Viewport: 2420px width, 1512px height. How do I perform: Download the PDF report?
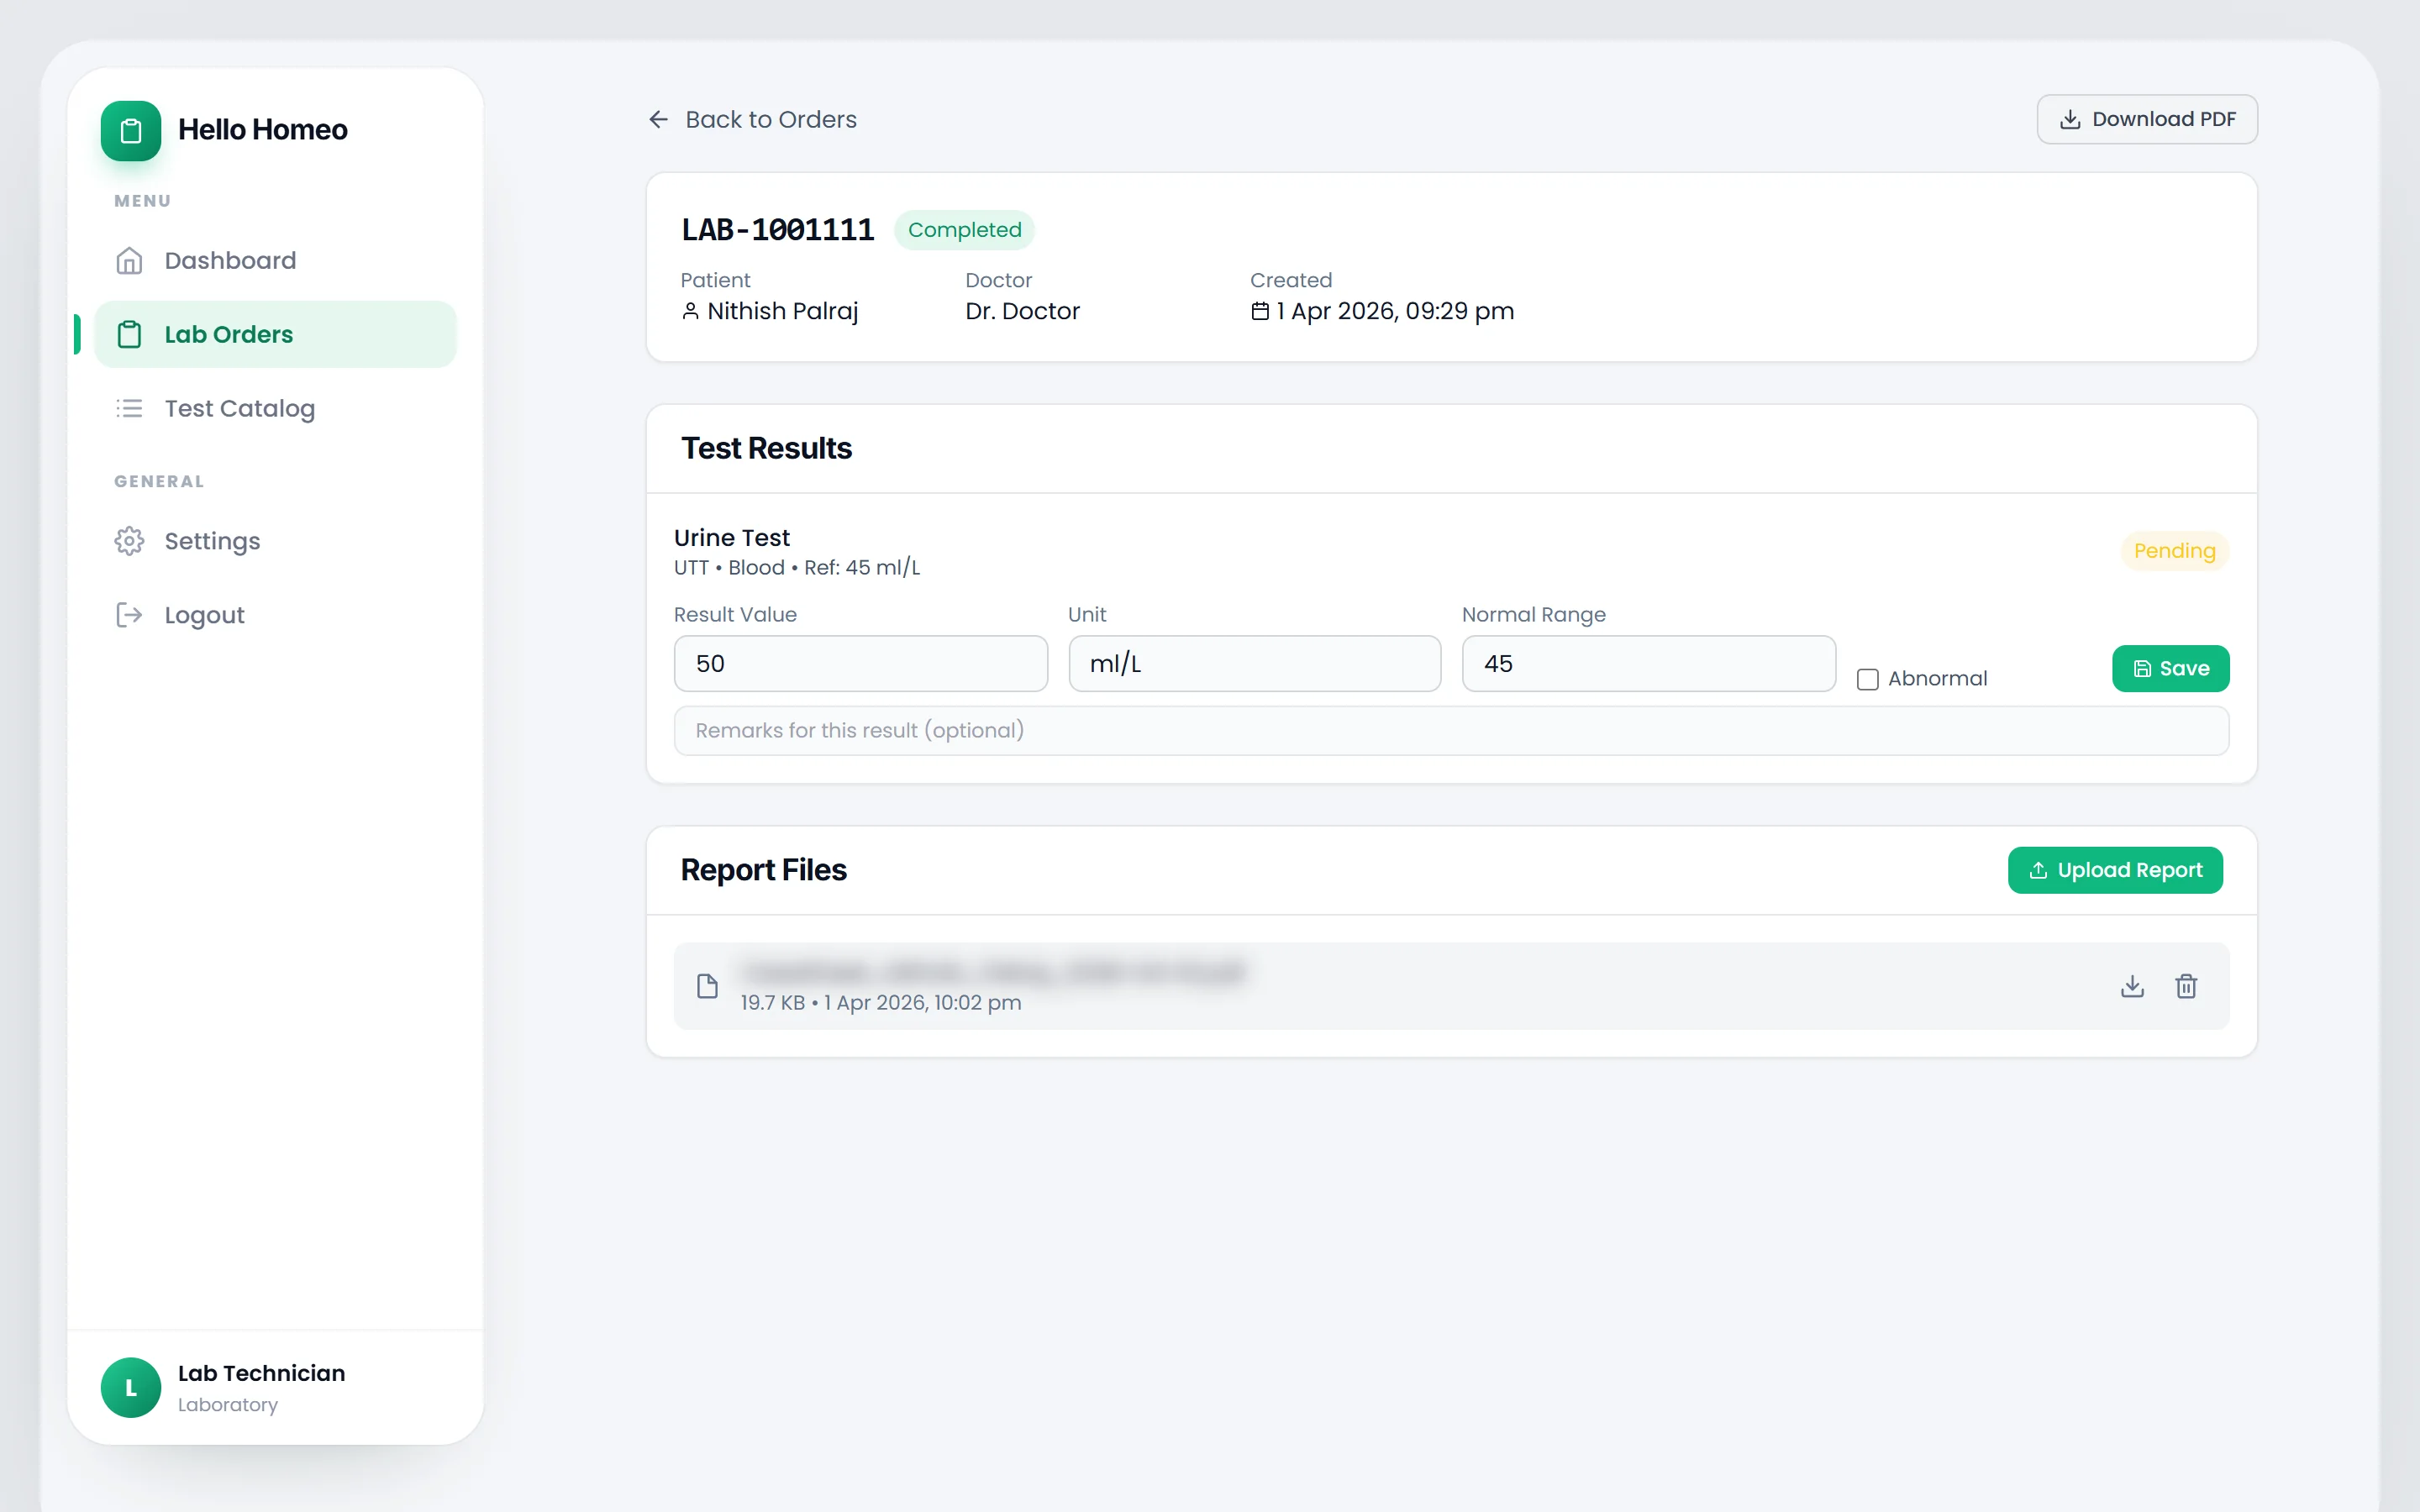(x=2147, y=119)
